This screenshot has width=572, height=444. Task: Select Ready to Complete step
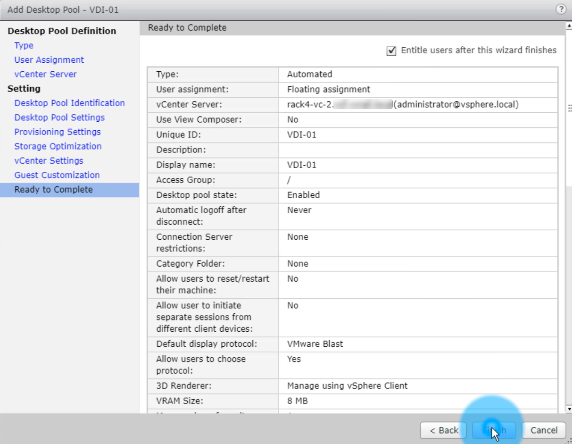tap(53, 190)
